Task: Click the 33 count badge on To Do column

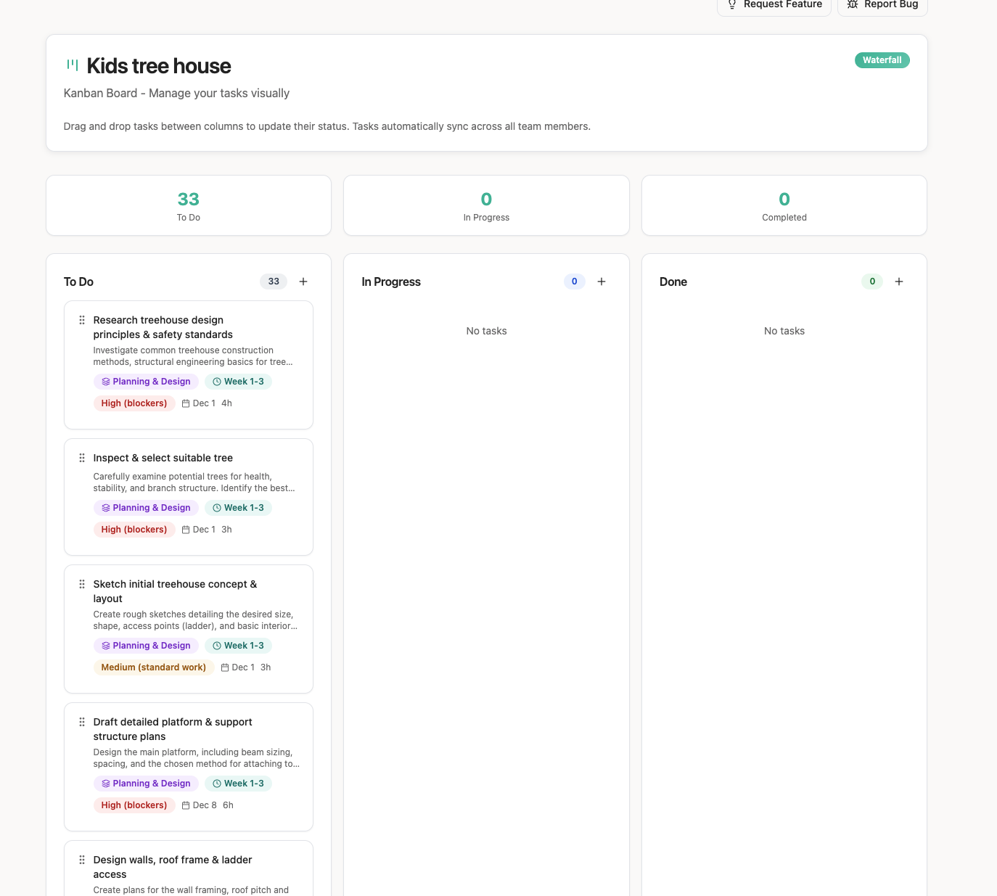Action: (273, 281)
